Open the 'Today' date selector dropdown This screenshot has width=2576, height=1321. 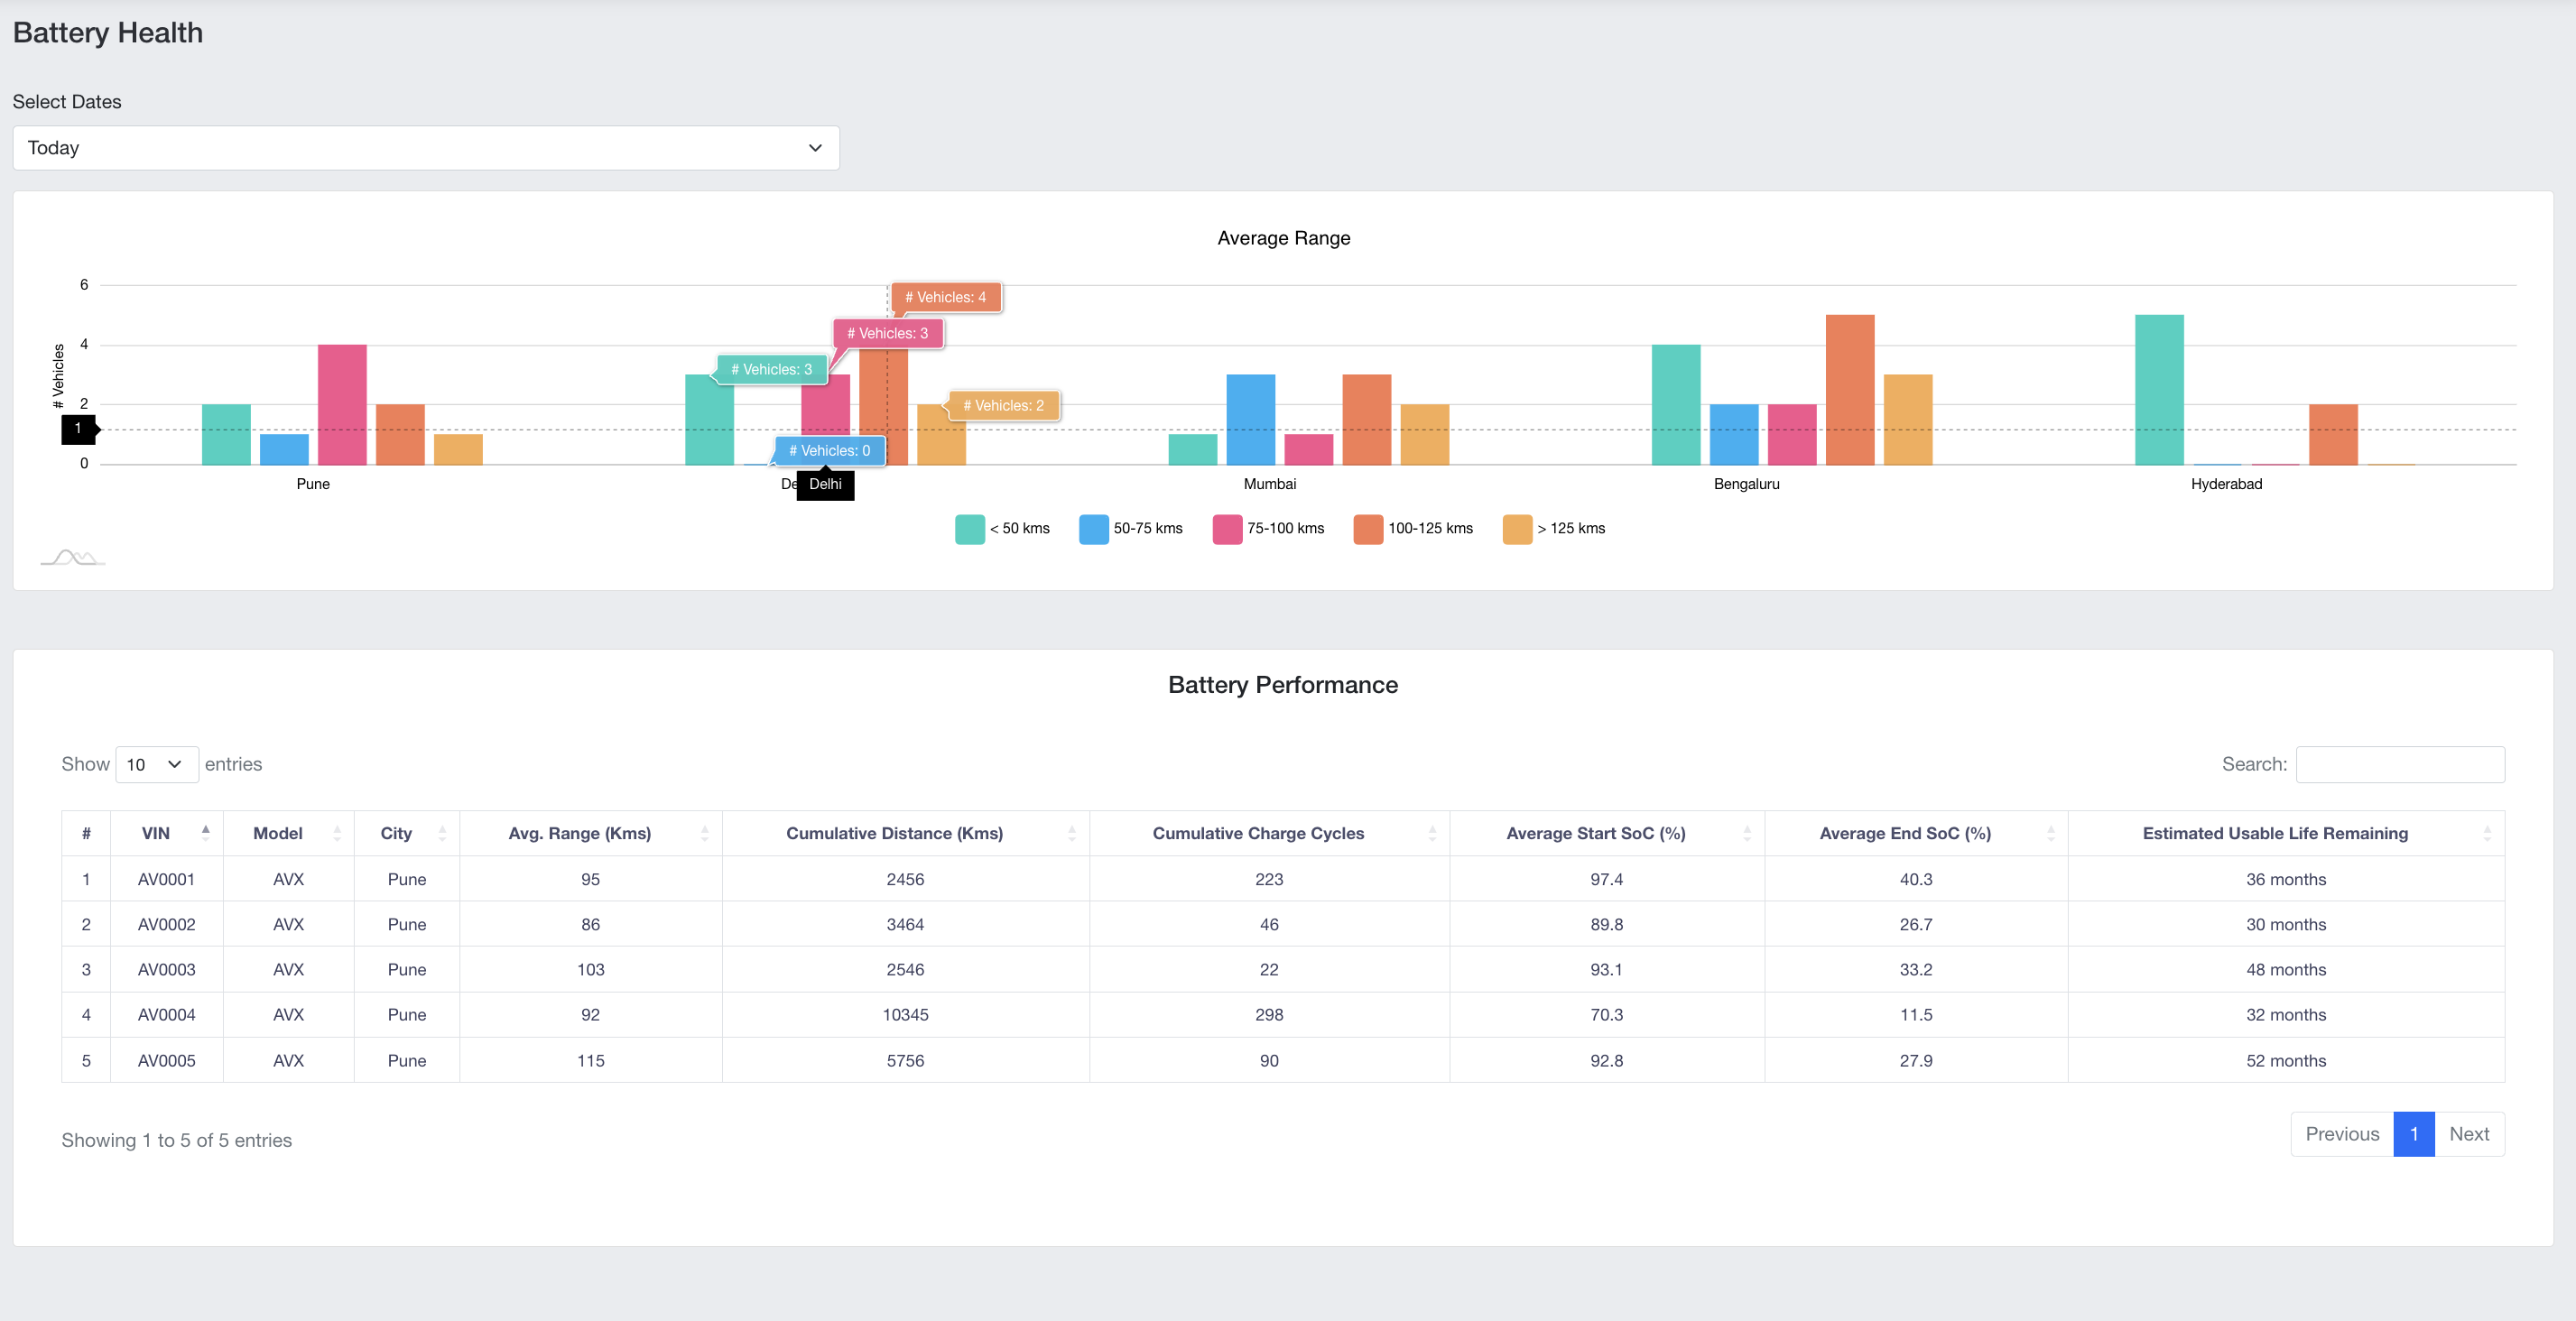point(426,147)
